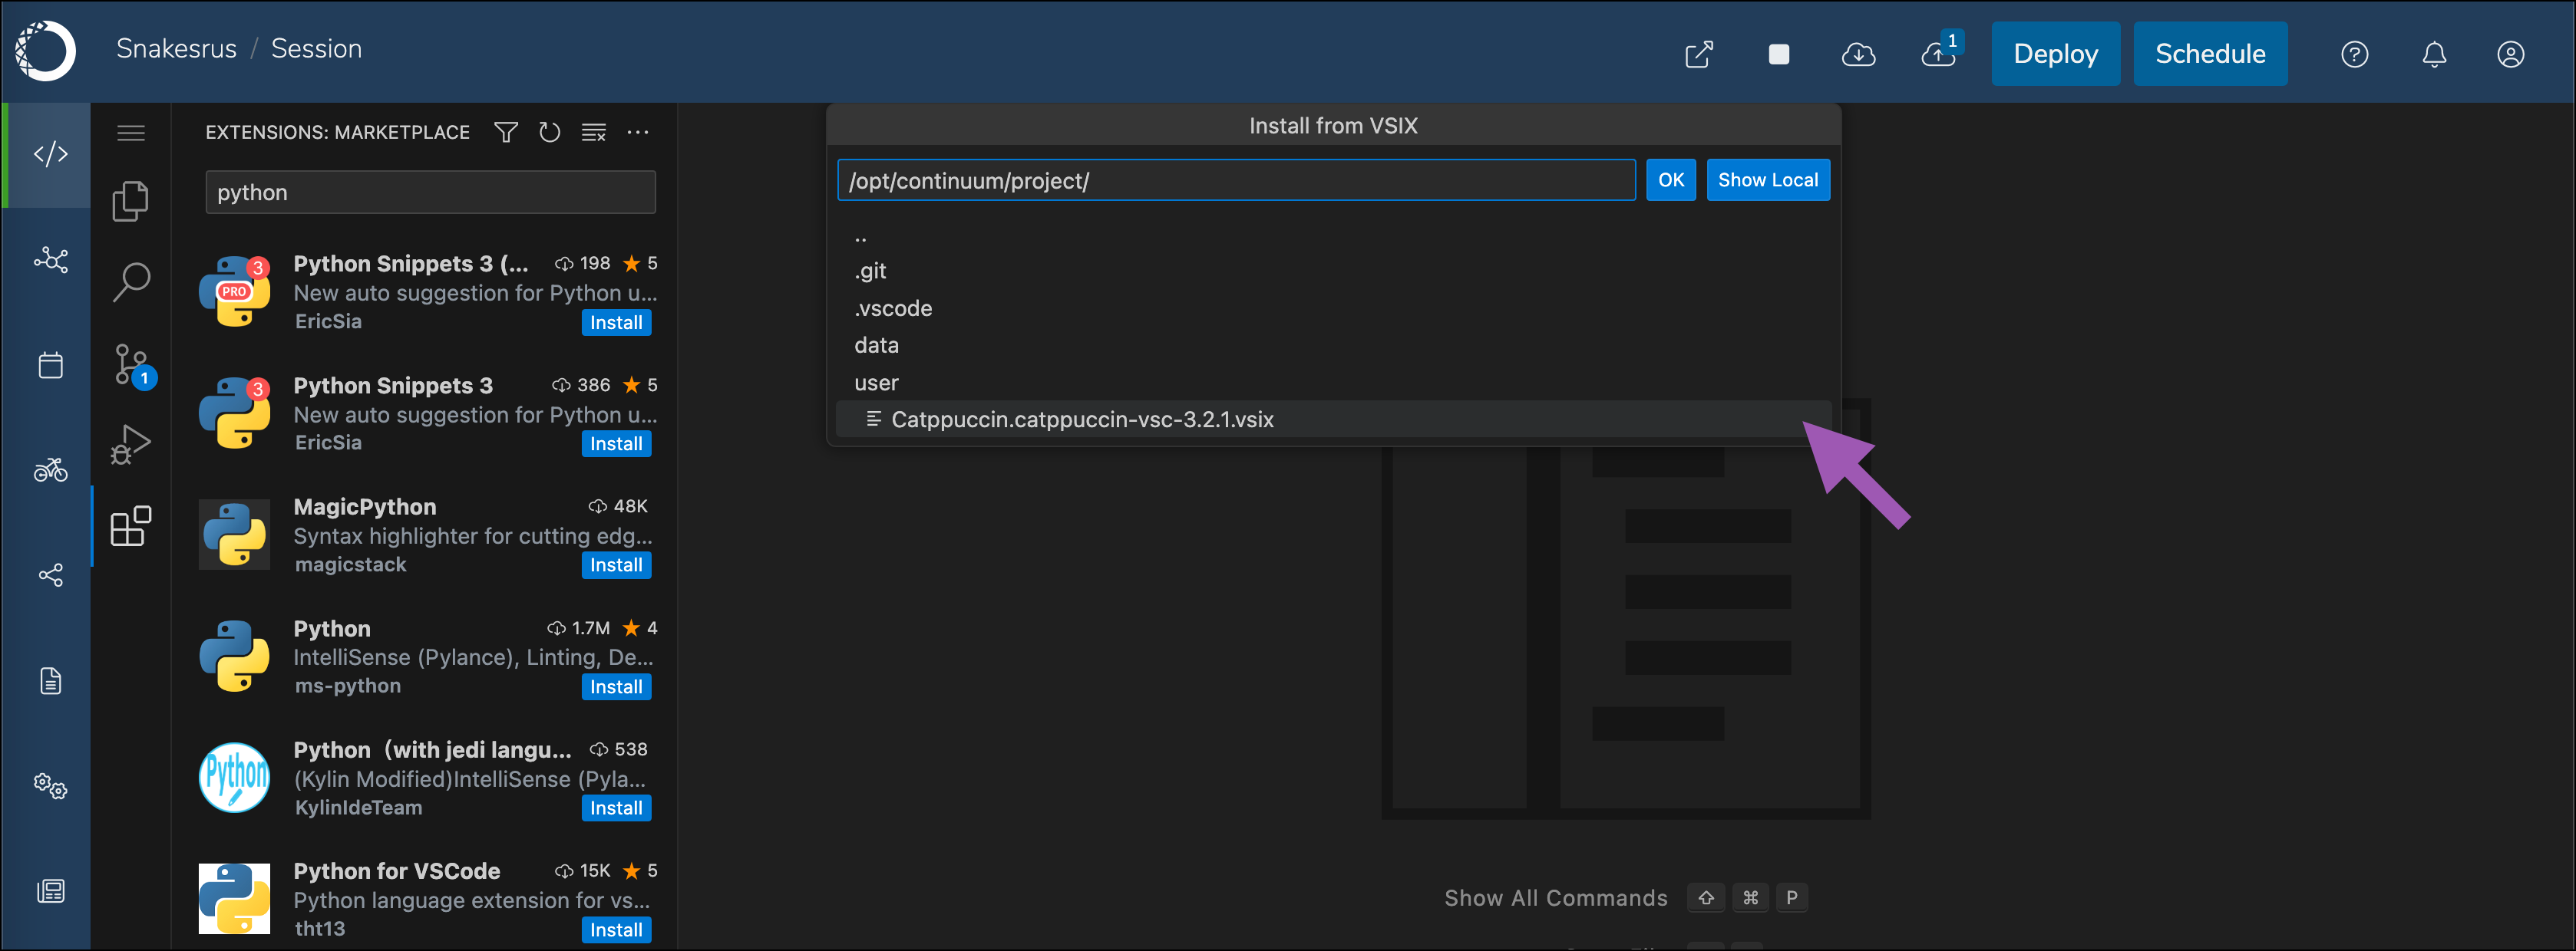
Task: Open the extensions panel more actions menu
Action: 638,133
